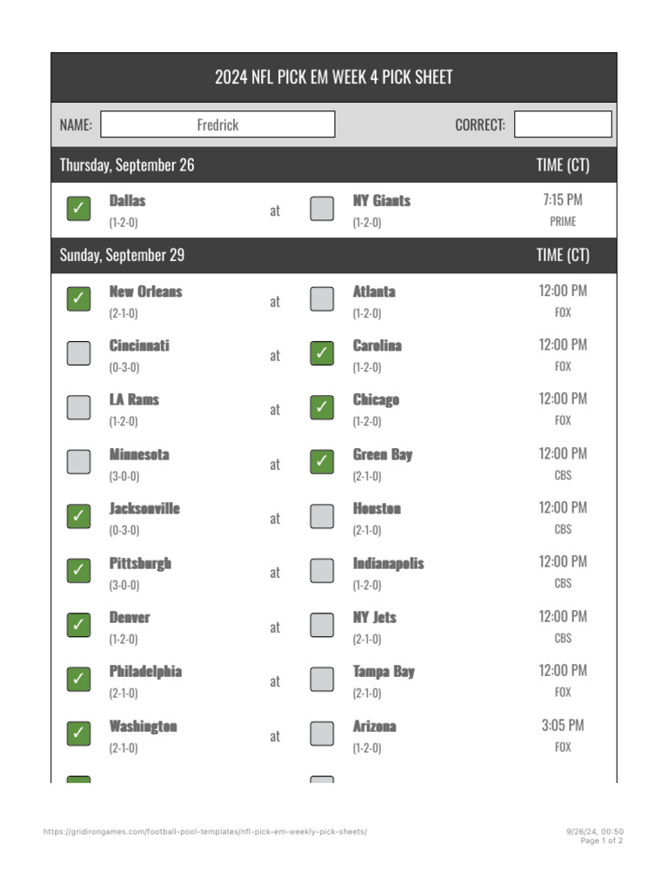Uncheck the Green Bay selection
The image size is (668, 891).
(322, 462)
